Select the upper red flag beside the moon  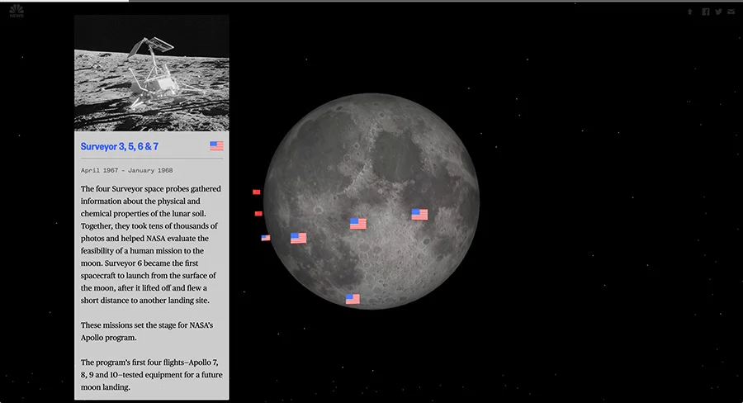tap(257, 192)
